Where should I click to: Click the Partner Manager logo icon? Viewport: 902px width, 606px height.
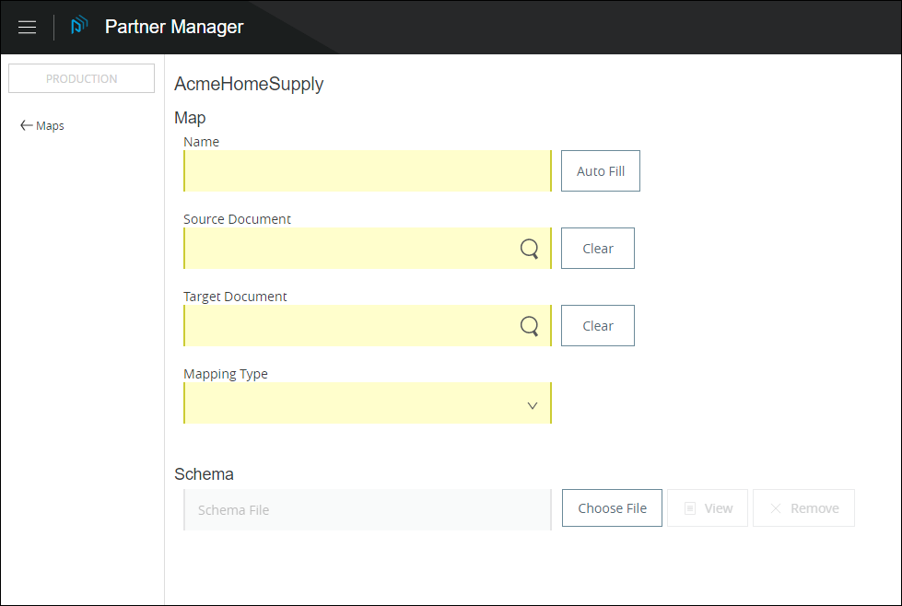[79, 26]
